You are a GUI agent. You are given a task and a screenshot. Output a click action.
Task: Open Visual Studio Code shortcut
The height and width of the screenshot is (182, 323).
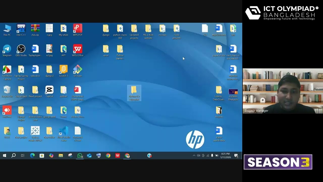coord(64,134)
